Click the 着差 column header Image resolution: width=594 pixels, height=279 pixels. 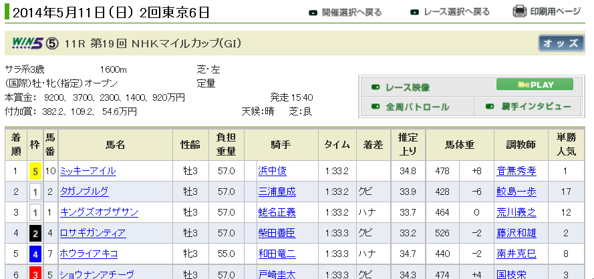click(373, 144)
